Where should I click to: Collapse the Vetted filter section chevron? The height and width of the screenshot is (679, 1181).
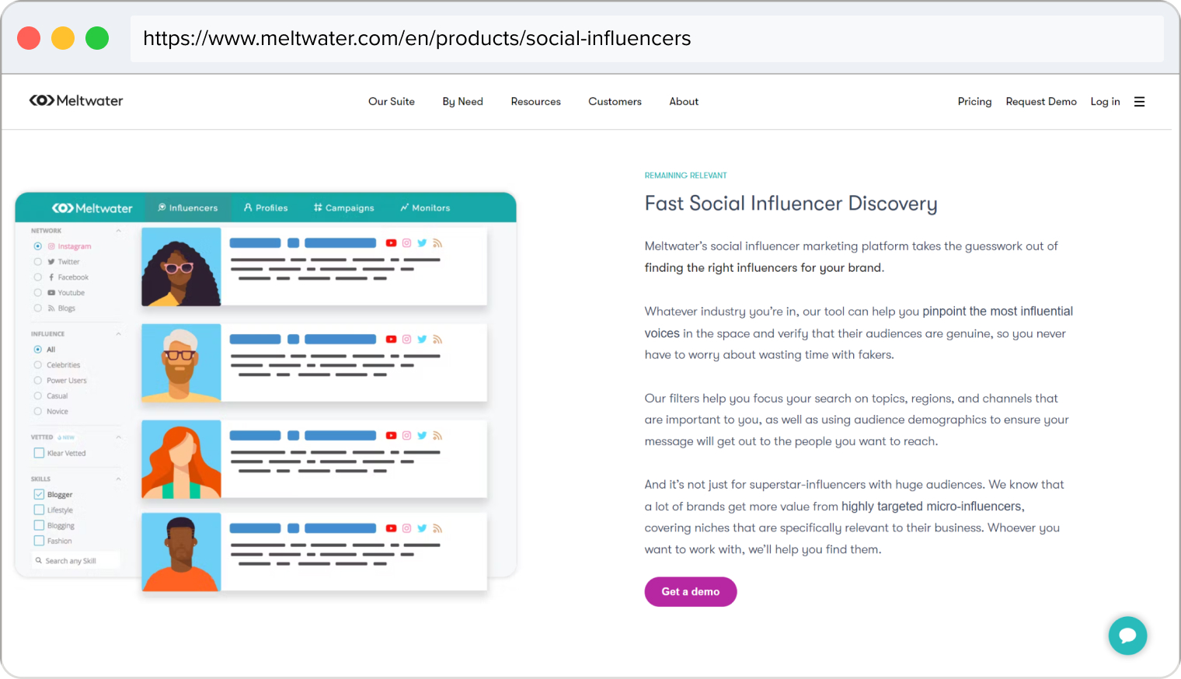(118, 437)
